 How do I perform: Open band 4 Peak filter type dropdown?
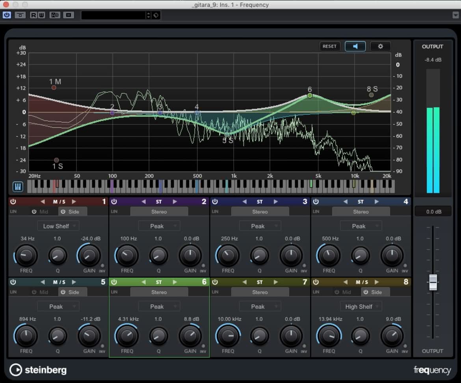(x=361, y=226)
